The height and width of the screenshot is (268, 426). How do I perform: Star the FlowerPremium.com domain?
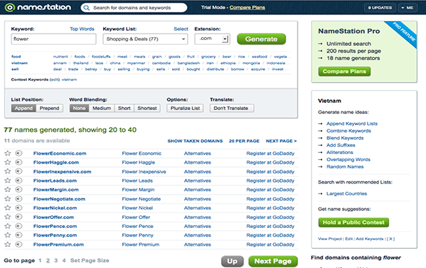click(8, 244)
